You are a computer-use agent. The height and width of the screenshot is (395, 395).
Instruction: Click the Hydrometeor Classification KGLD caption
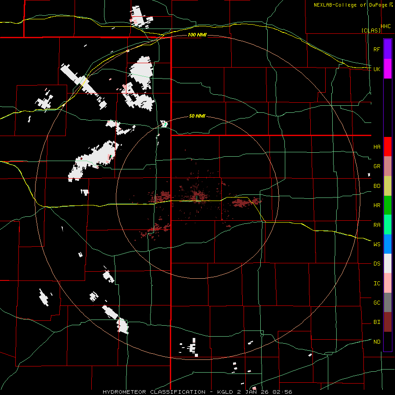tap(197, 392)
